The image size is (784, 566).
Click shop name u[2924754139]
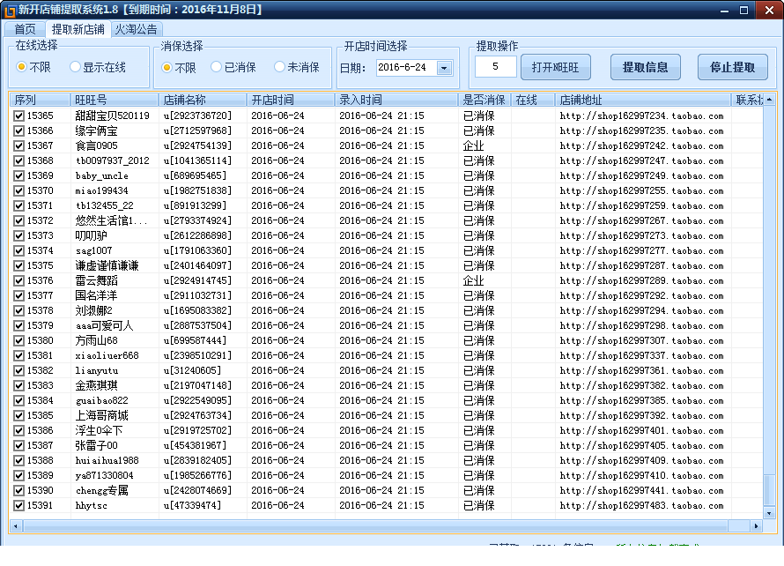coord(197,145)
